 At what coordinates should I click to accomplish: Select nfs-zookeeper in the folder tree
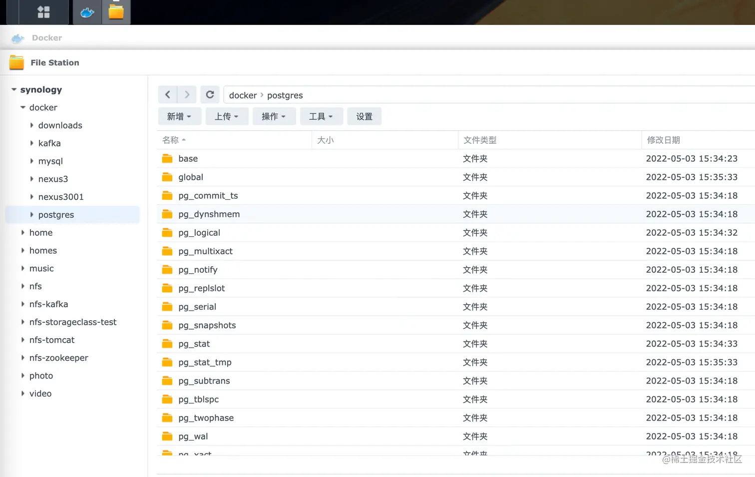coord(58,358)
